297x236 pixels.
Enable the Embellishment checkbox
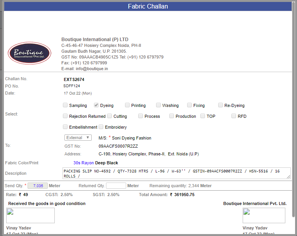(x=65, y=127)
